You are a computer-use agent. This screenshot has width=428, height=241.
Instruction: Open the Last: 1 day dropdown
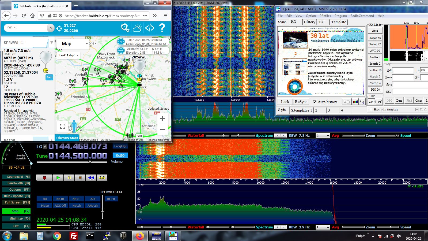(x=69, y=55)
